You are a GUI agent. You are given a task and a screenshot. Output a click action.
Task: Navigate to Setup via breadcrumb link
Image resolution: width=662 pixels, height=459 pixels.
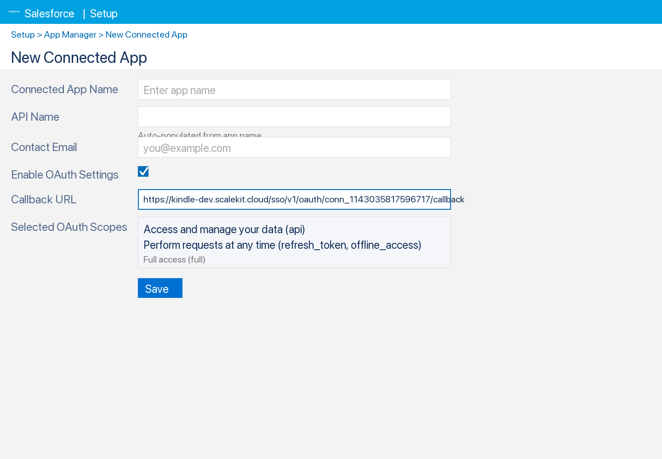[23, 34]
